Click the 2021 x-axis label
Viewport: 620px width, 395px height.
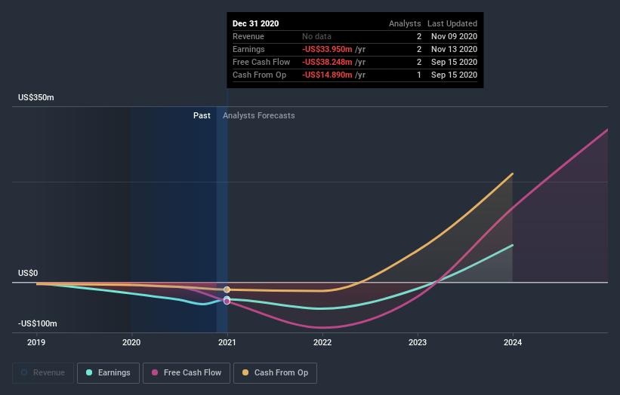[x=227, y=342]
